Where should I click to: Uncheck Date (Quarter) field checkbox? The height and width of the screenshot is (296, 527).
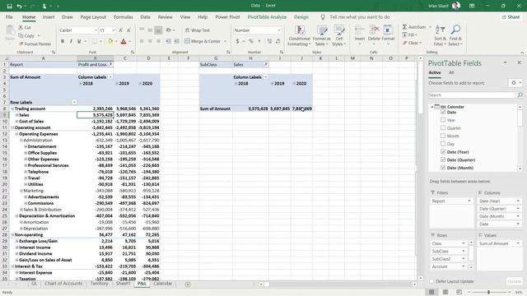(443, 160)
